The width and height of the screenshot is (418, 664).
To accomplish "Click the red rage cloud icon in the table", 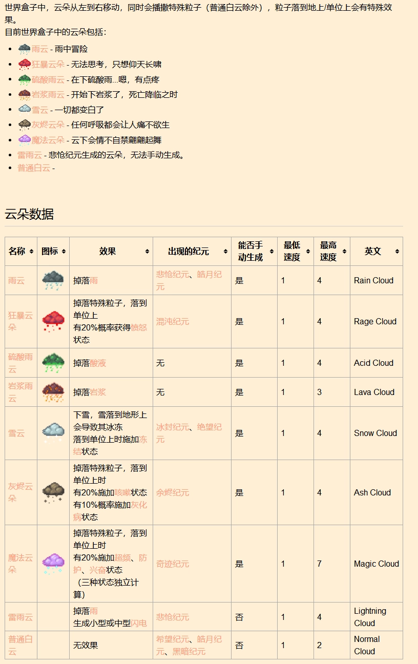I will [x=53, y=321].
